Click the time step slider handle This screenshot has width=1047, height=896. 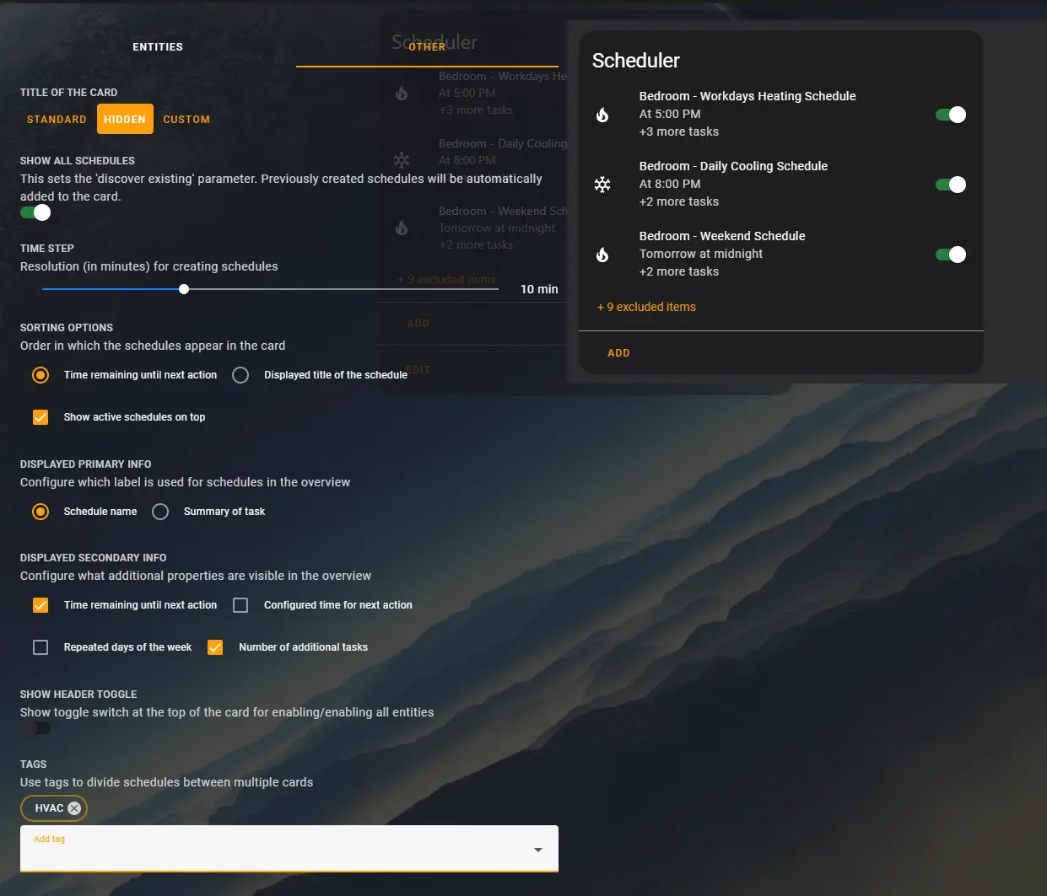pyautogui.click(x=184, y=289)
